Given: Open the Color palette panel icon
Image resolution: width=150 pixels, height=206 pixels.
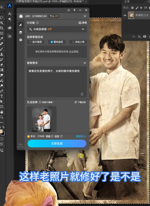Looking at the screenshot, I should point(9,28).
